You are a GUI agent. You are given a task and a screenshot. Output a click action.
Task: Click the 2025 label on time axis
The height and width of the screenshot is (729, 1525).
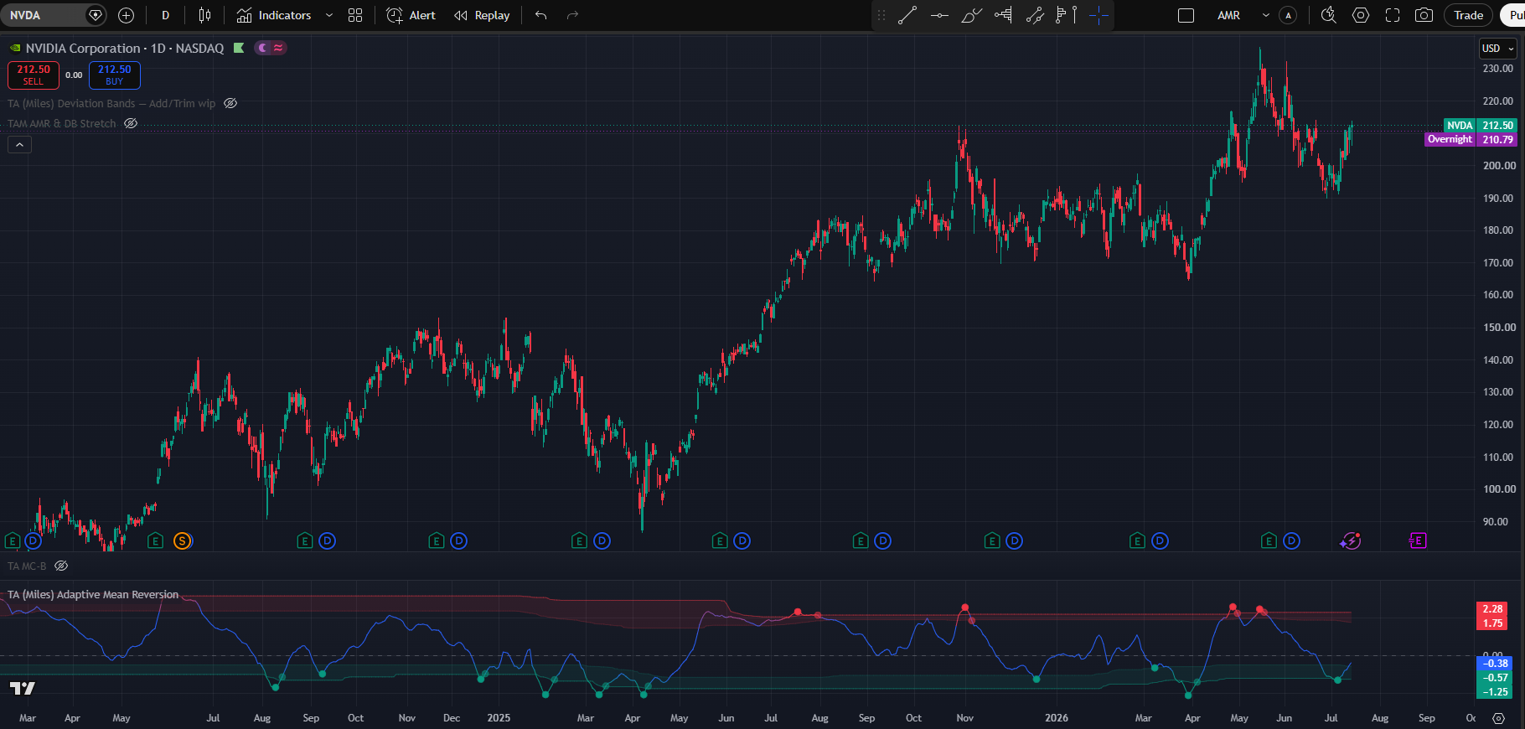pos(499,718)
